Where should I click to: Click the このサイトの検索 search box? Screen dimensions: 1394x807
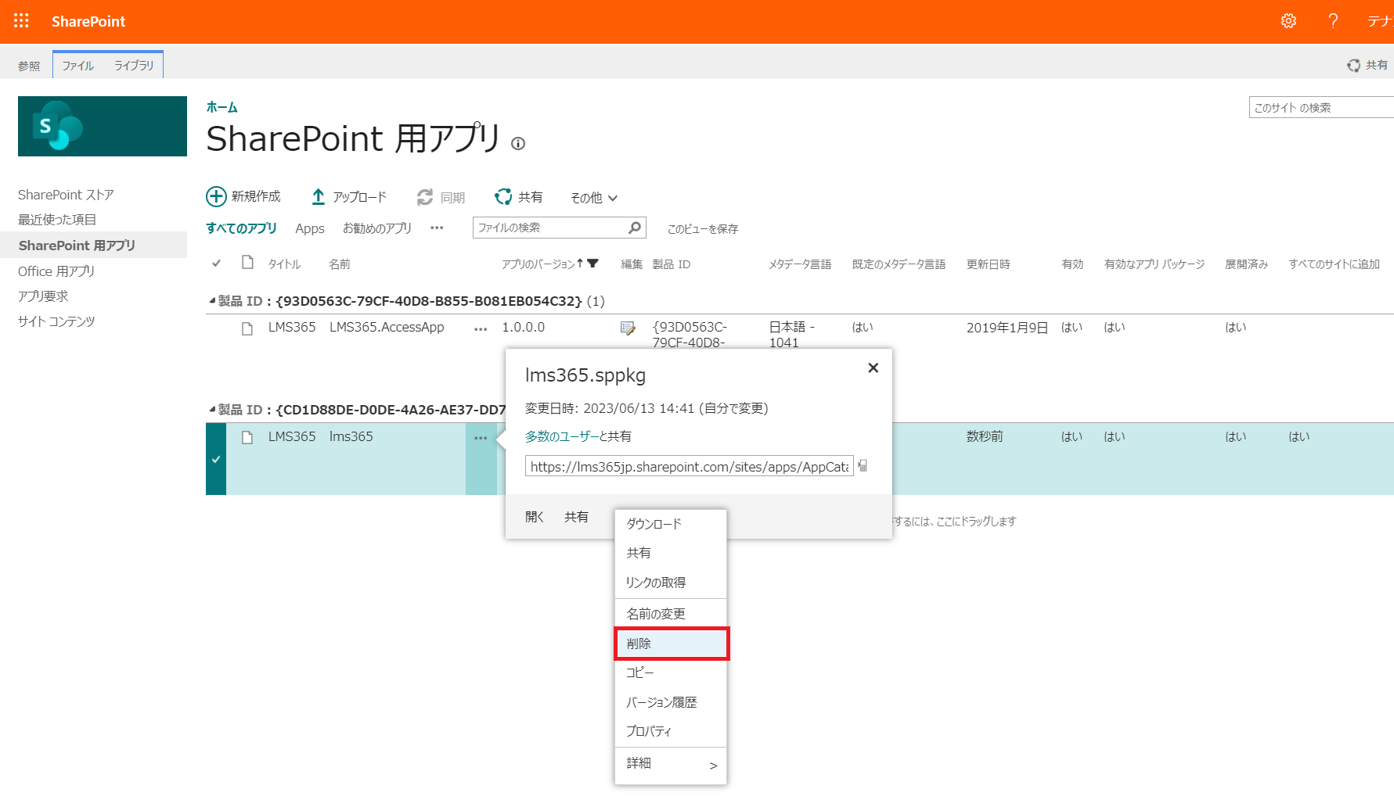click(x=1321, y=108)
